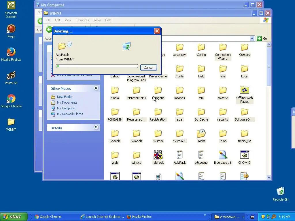Select the ime folder

coord(223,71)
